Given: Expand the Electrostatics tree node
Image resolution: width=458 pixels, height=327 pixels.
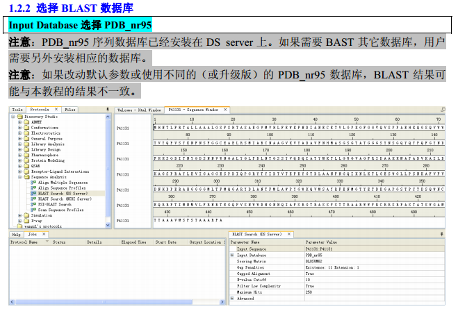Looking at the screenshot, I should pos(19,133).
